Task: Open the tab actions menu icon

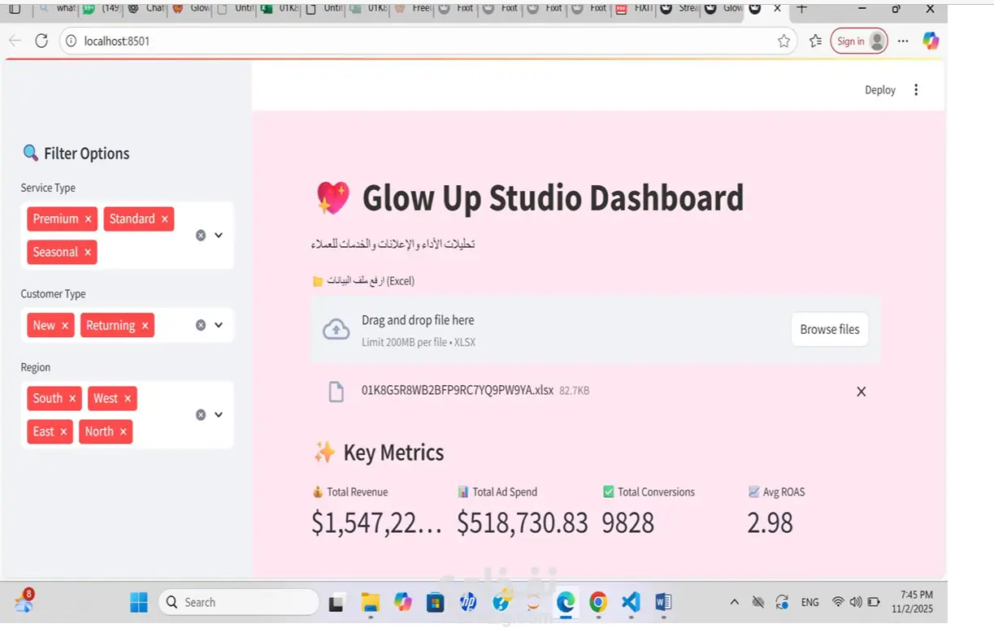Action: [x=15, y=9]
